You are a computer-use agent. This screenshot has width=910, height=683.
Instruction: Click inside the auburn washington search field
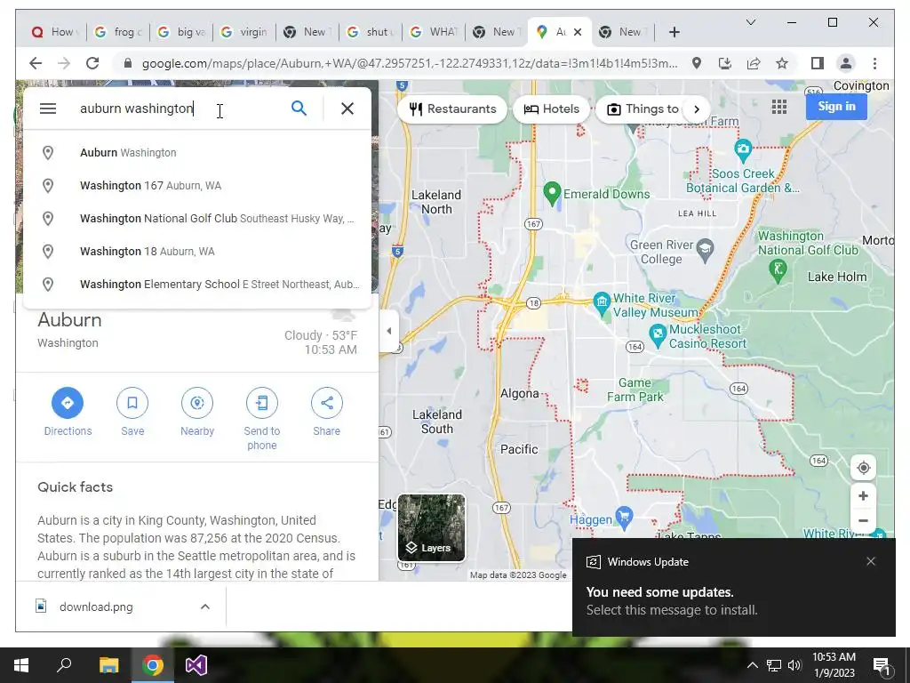click(x=180, y=108)
